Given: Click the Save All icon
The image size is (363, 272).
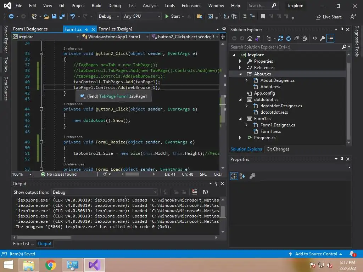Looking at the screenshot, I should 62,16.
